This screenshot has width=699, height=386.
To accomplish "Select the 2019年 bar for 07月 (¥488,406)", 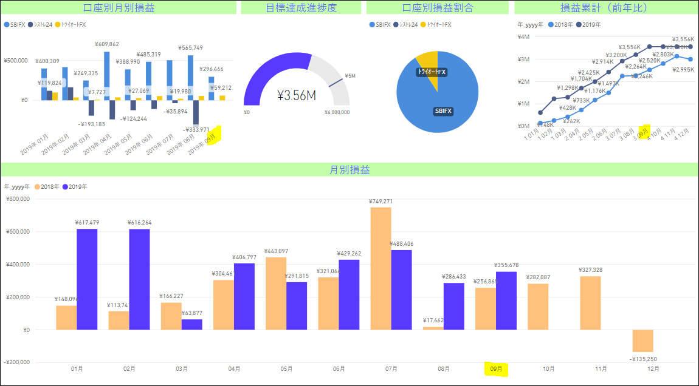I will pyautogui.click(x=402, y=290).
